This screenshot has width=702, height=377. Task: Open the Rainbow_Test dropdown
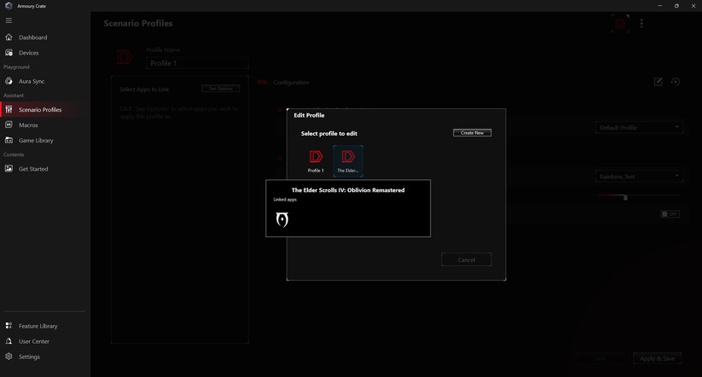click(639, 177)
